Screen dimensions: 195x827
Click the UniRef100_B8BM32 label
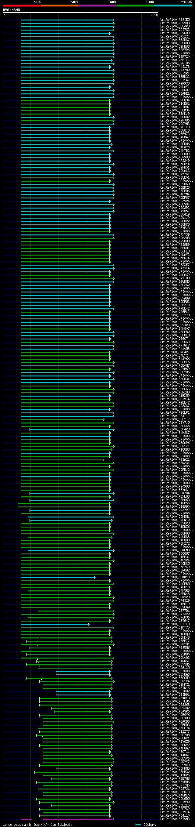[175, 77]
